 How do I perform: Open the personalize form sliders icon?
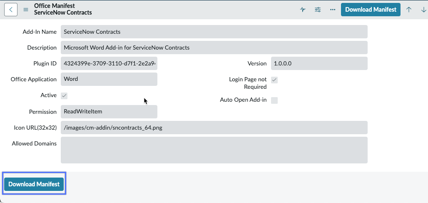[x=318, y=10]
